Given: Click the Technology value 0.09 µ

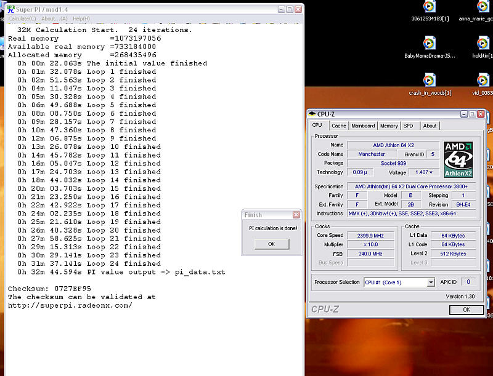Looking at the screenshot, I should 360,172.
